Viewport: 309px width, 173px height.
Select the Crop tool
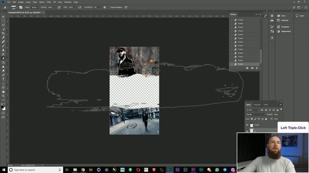(x=3, y=33)
